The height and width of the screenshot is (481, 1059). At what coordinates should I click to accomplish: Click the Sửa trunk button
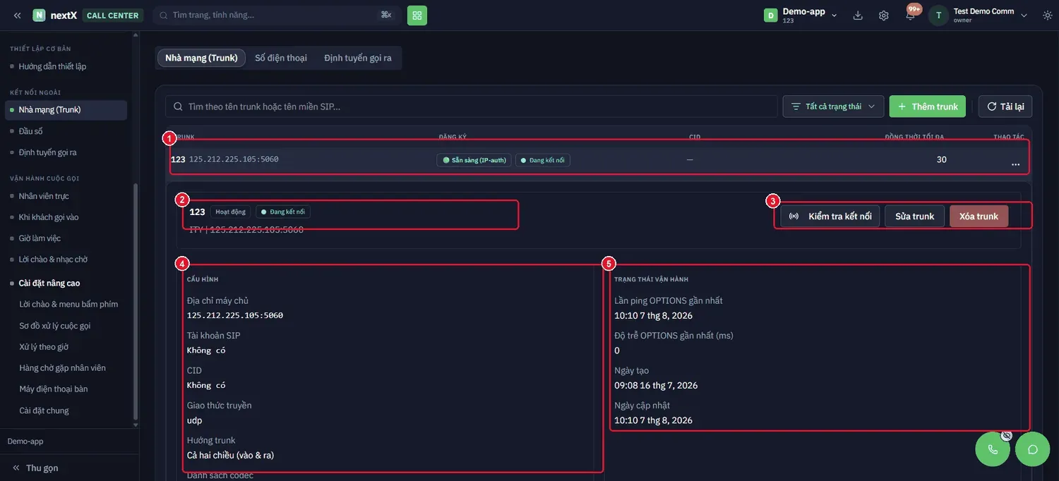coord(915,217)
